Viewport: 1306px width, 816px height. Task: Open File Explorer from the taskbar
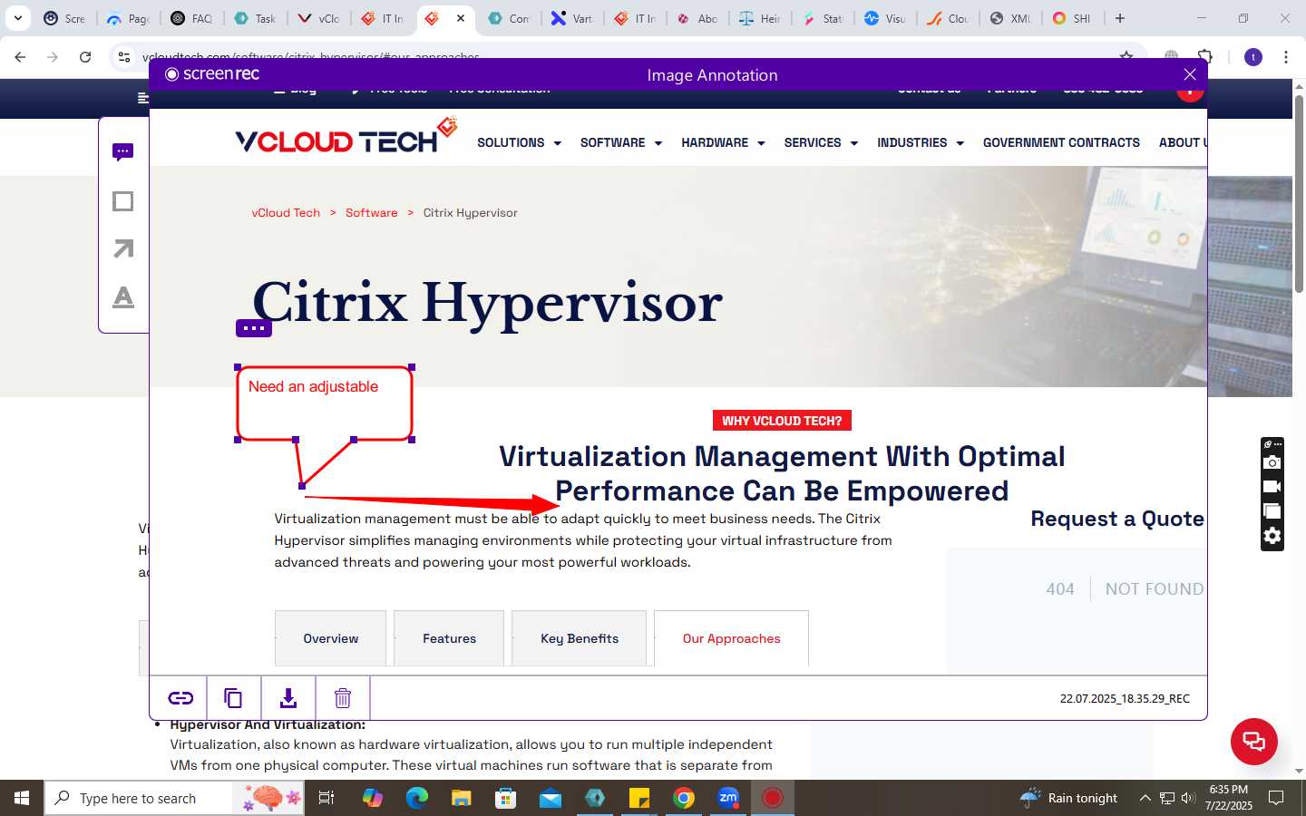coord(462,798)
